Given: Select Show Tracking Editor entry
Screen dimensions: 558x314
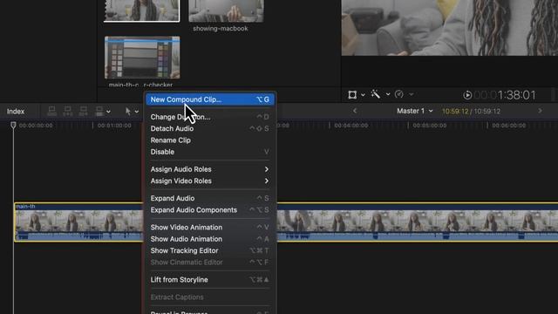Looking at the screenshot, I should 210,250.
